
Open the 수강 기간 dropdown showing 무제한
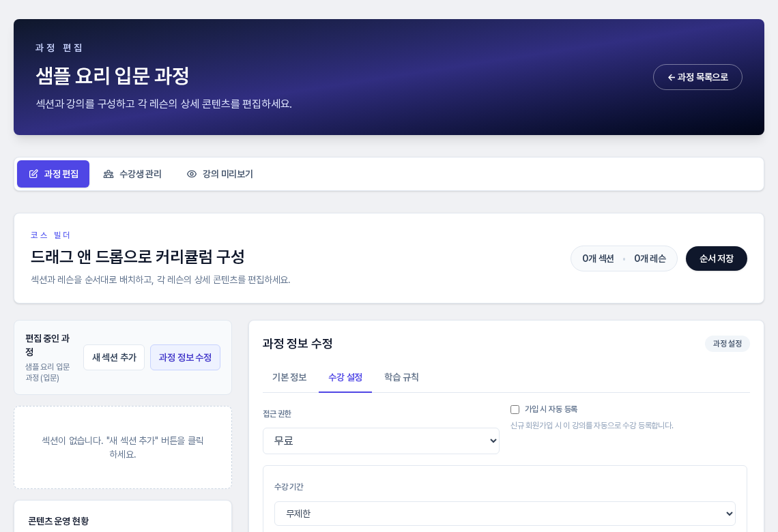(504, 514)
